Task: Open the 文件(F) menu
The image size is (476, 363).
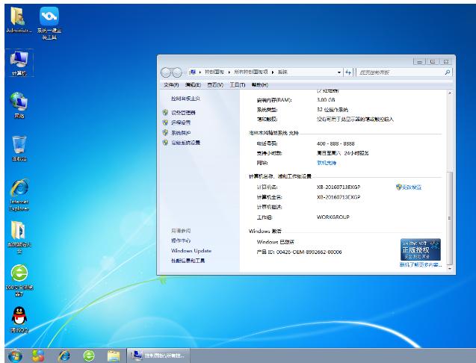Action: pos(171,84)
